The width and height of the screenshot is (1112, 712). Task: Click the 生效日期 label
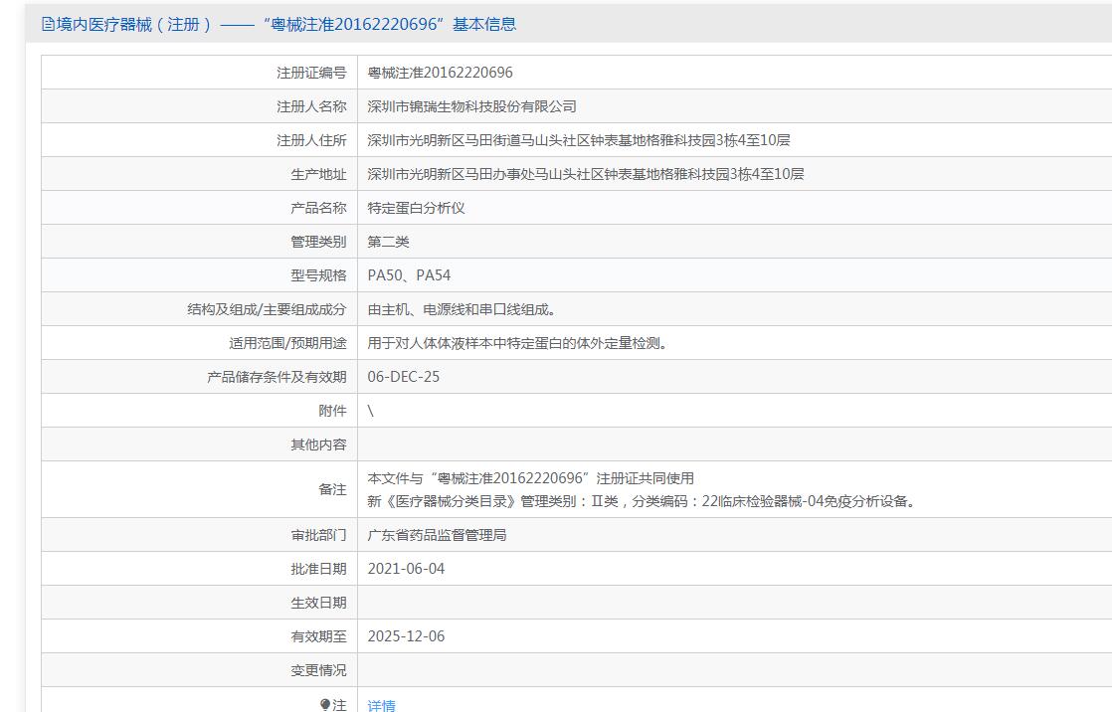[x=318, y=603]
